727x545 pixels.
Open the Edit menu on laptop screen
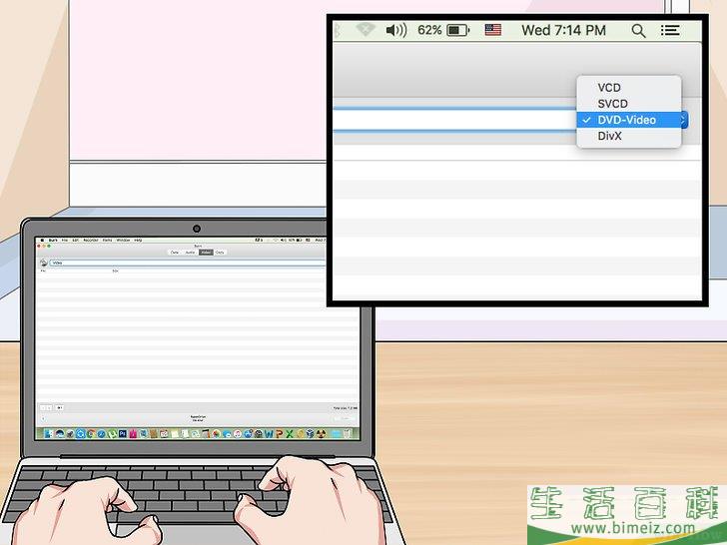76,240
